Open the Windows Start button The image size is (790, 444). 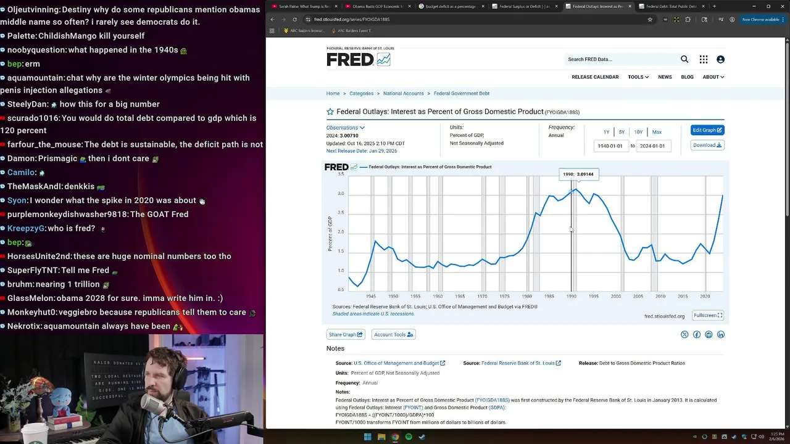368,437
